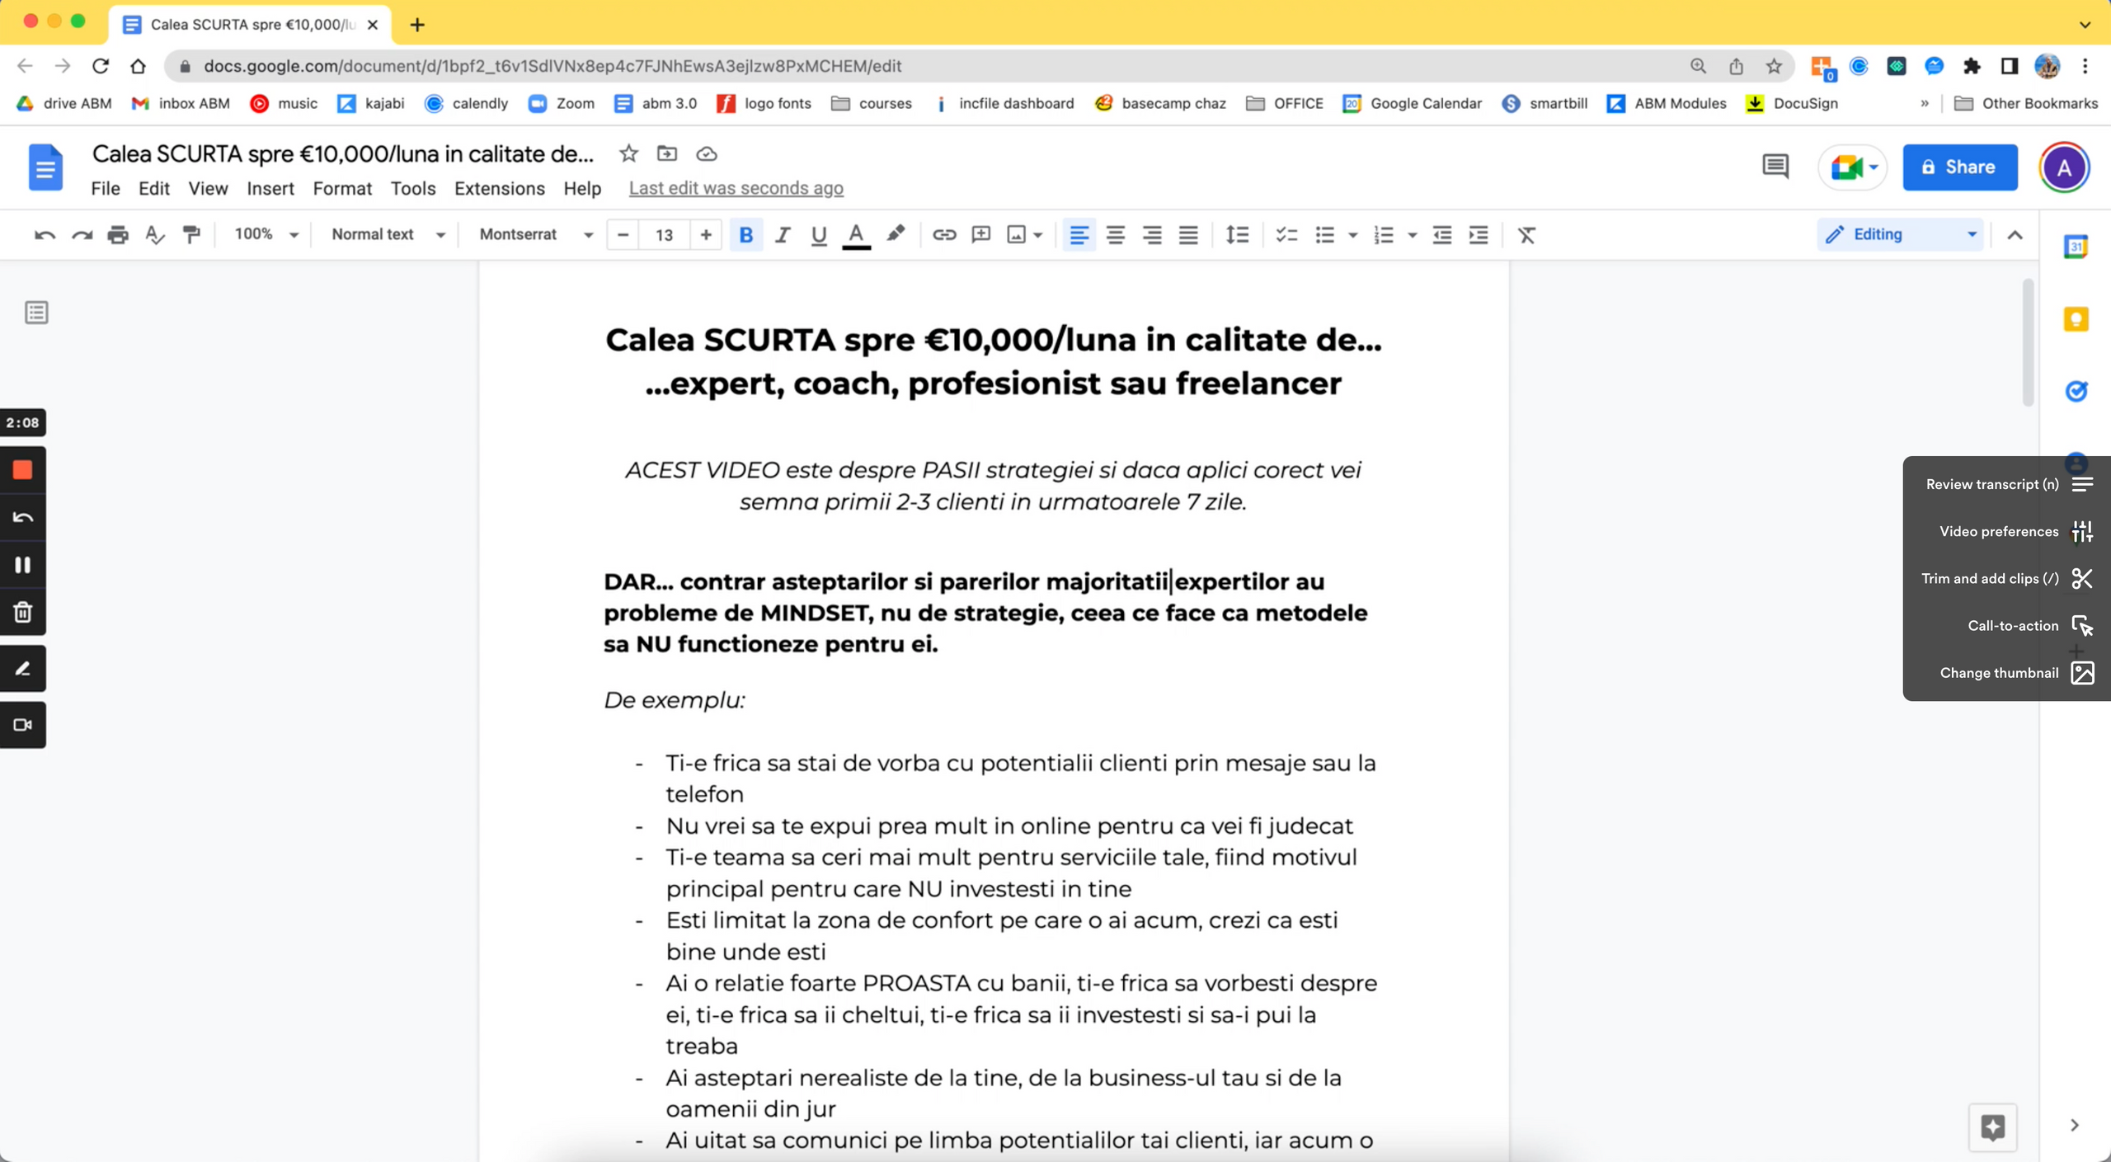Open the document outline icon

[x=36, y=313]
